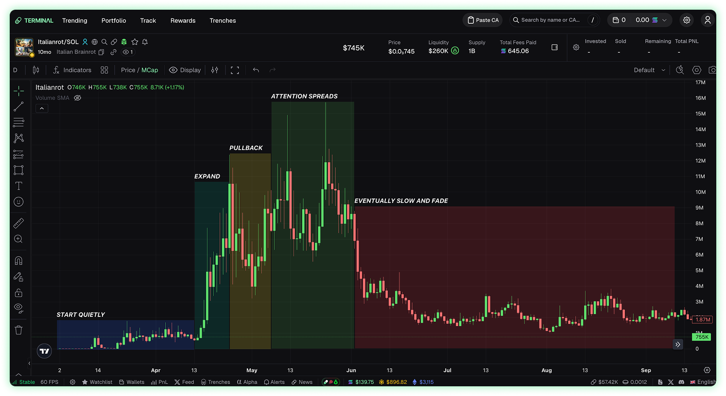Go to the Portfolio tab
The height and width of the screenshot is (396, 726).
point(114,20)
